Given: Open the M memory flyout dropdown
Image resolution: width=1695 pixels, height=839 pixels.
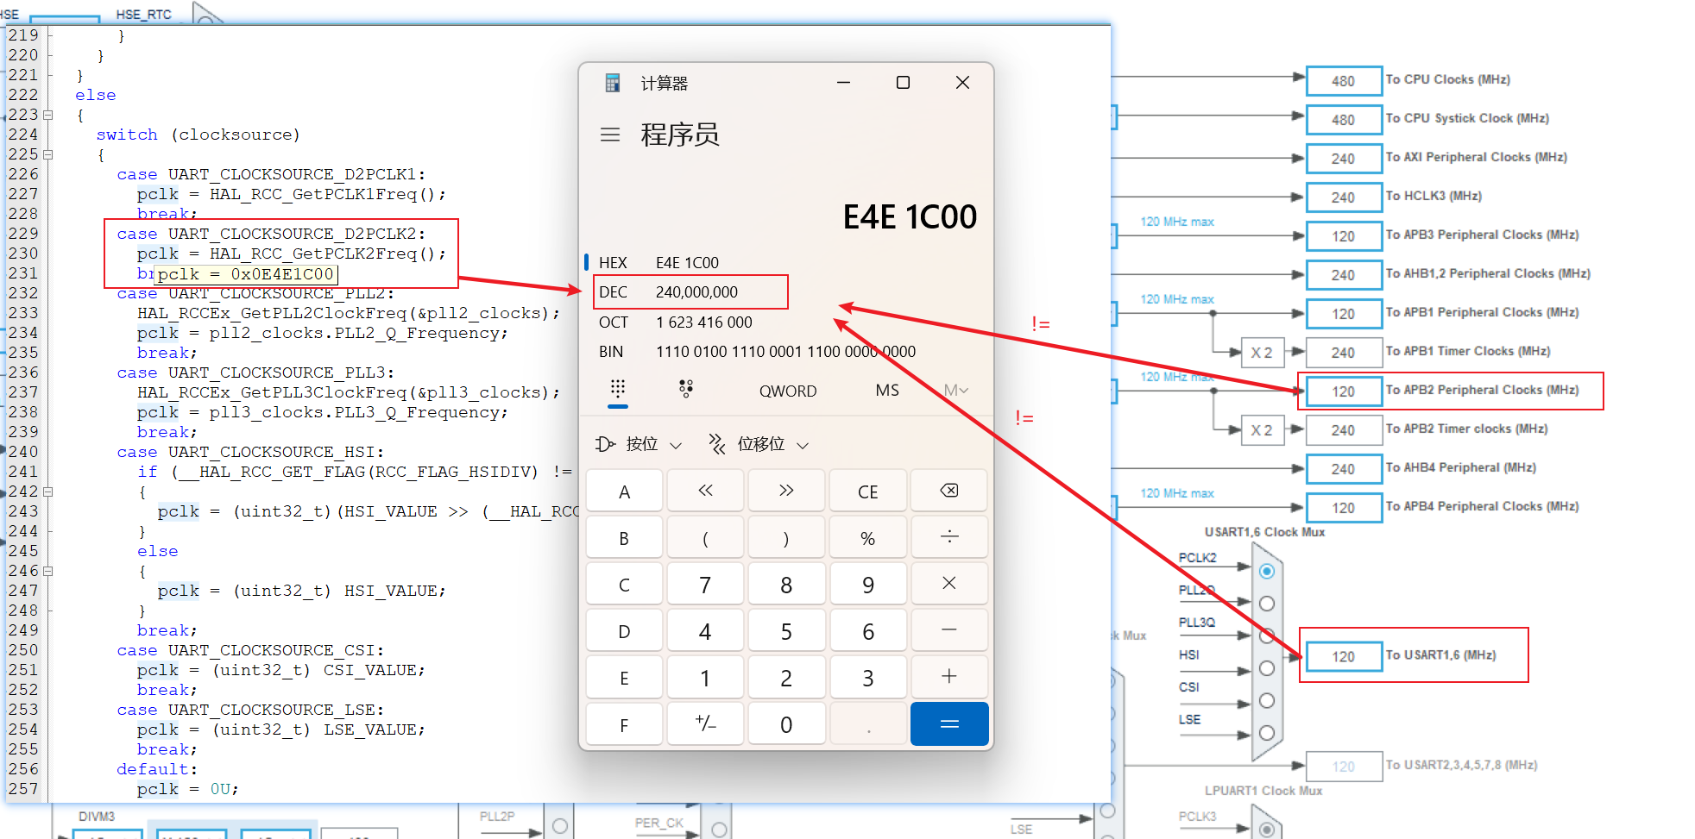Looking at the screenshot, I should point(955,390).
